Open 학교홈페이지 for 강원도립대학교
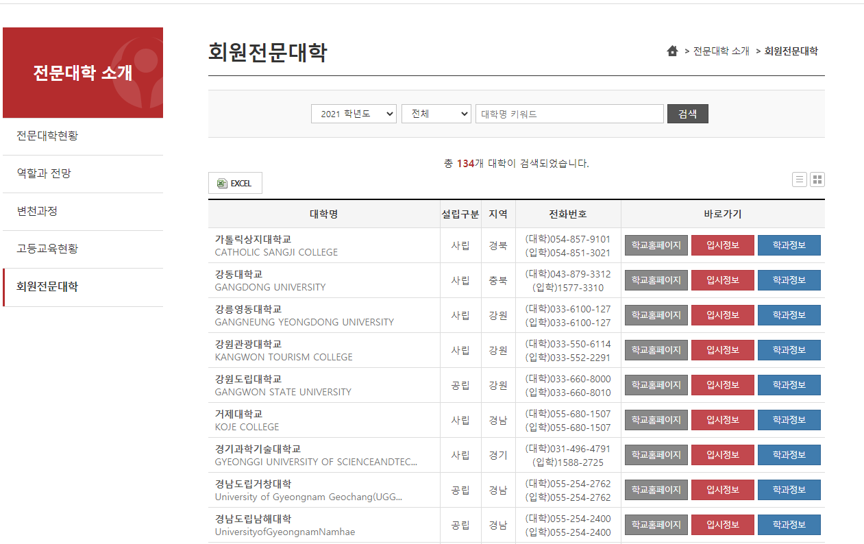Viewport: 864px width, 544px height. coord(656,385)
